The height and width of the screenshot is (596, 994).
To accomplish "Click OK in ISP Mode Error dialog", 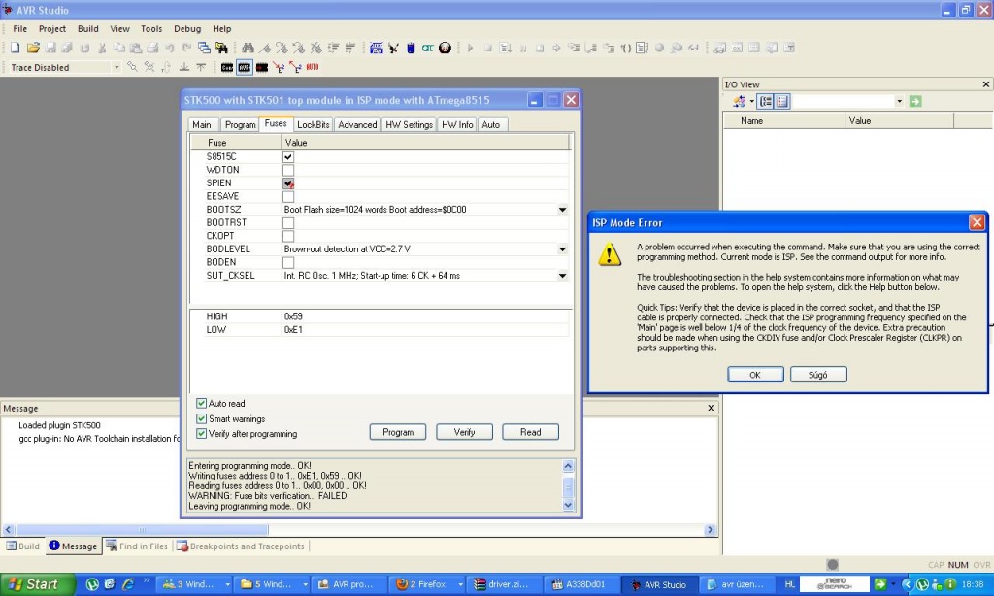I will click(x=755, y=375).
